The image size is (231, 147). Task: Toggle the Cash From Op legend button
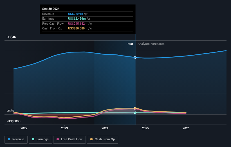(x=102, y=139)
